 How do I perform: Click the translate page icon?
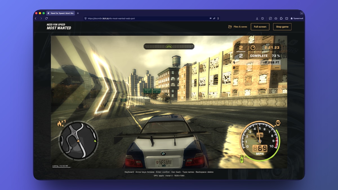pos(214,18)
